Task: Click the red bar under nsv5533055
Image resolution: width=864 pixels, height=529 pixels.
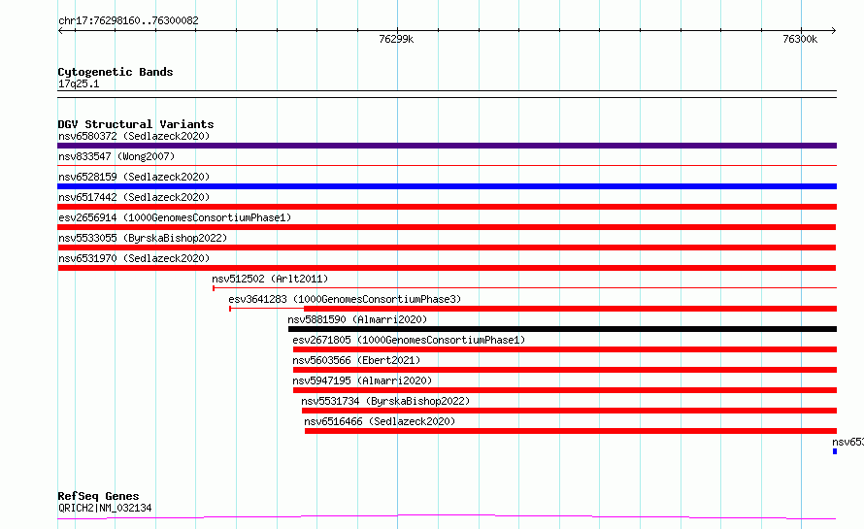Action: (447, 248)
